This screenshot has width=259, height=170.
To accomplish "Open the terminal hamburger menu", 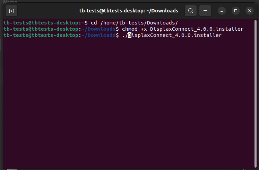I will 205,11.
